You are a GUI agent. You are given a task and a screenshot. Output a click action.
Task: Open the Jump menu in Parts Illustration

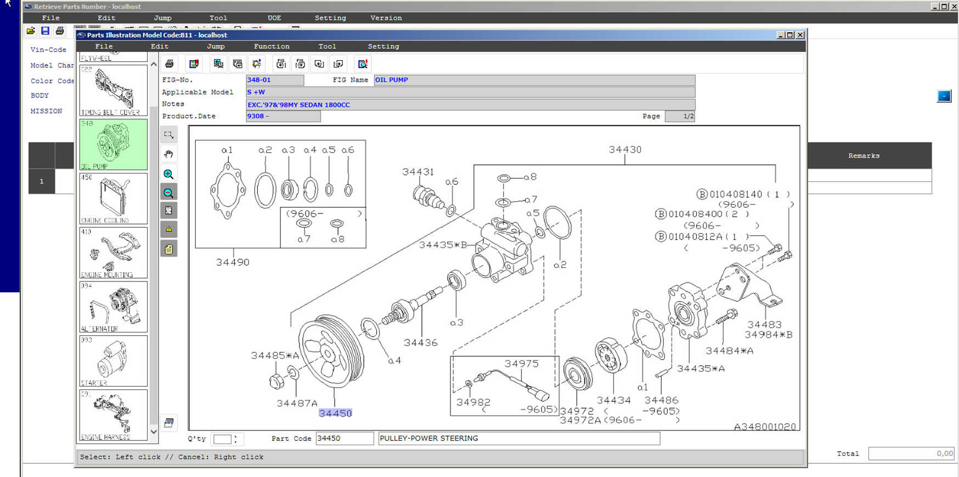click(x=215, y=47)
